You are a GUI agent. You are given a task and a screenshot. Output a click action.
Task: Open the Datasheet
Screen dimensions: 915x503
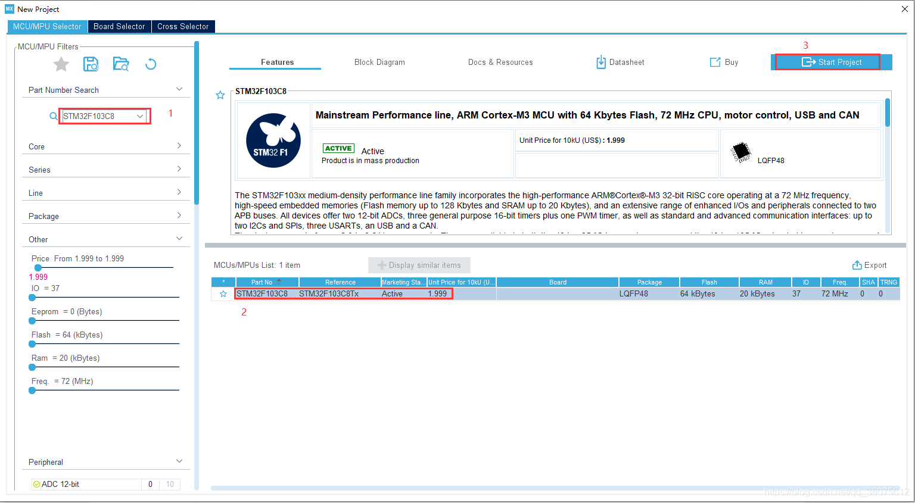620,62
